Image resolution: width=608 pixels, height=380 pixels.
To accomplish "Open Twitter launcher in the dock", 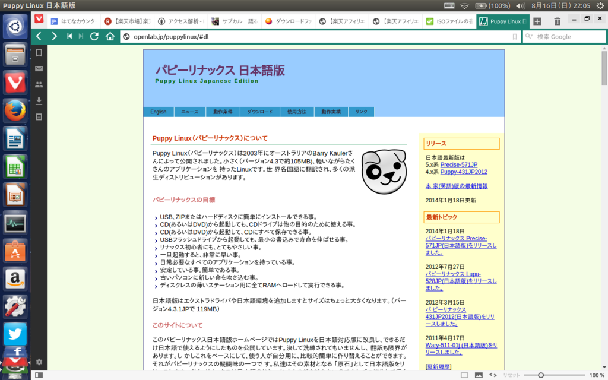I will (x=15, y=334).
